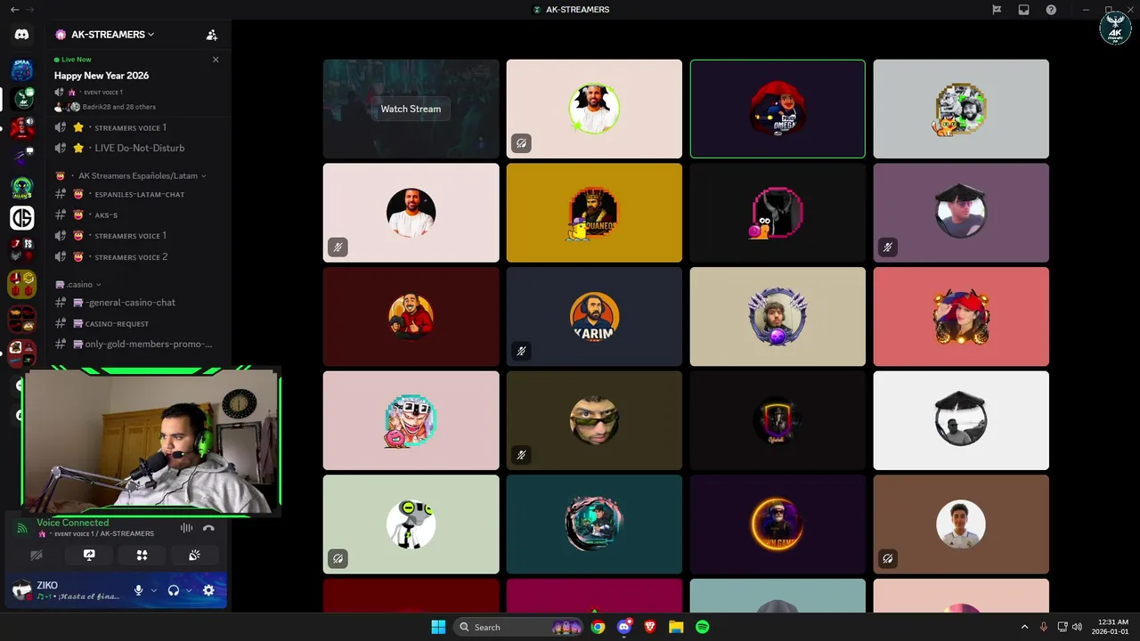
Task: Mute the microphone
Action: click(138, 590)
